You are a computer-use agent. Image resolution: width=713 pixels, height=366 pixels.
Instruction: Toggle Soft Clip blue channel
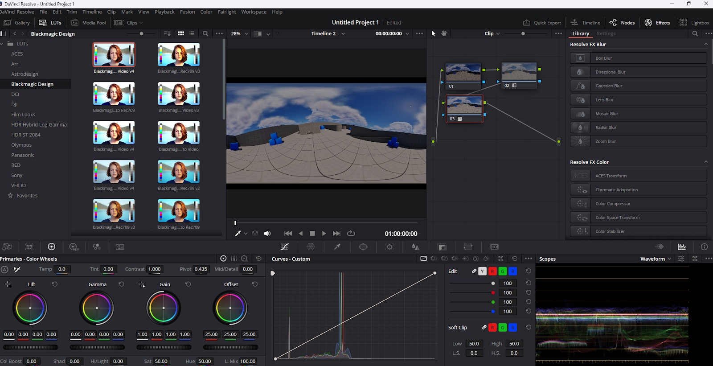[513, 328]
